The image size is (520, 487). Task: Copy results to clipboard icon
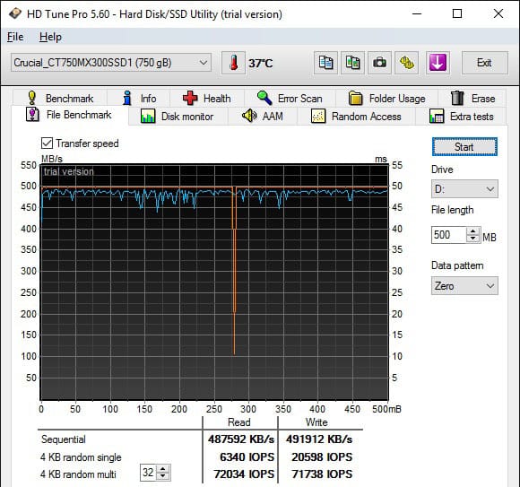(325, 63)
